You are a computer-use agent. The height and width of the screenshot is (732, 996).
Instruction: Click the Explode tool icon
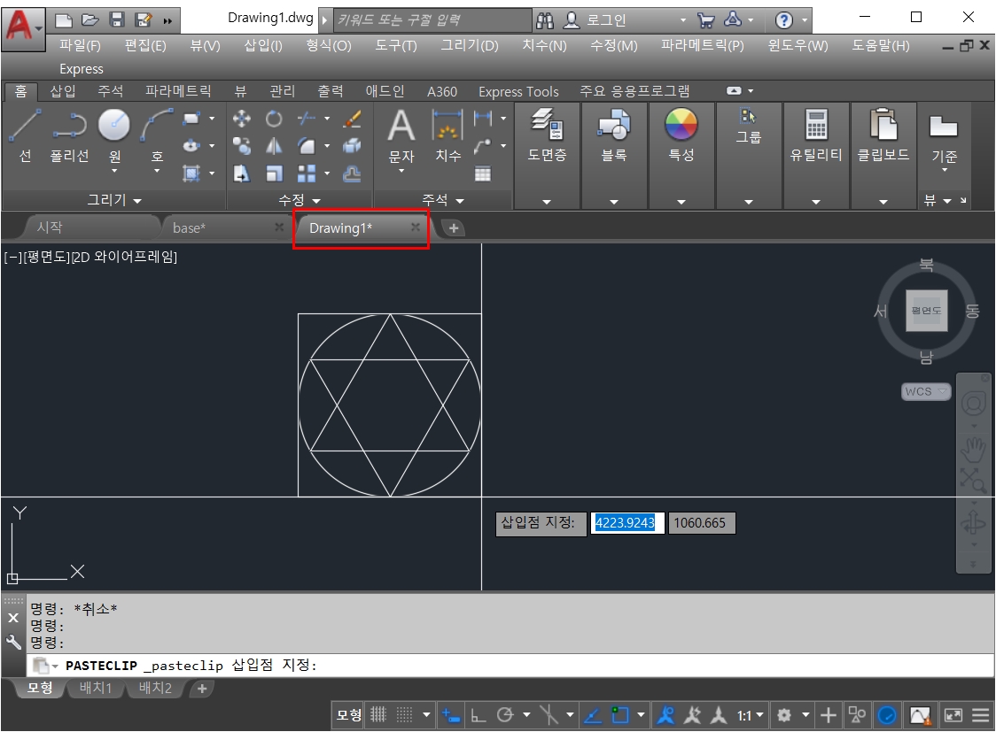[352, 146]
